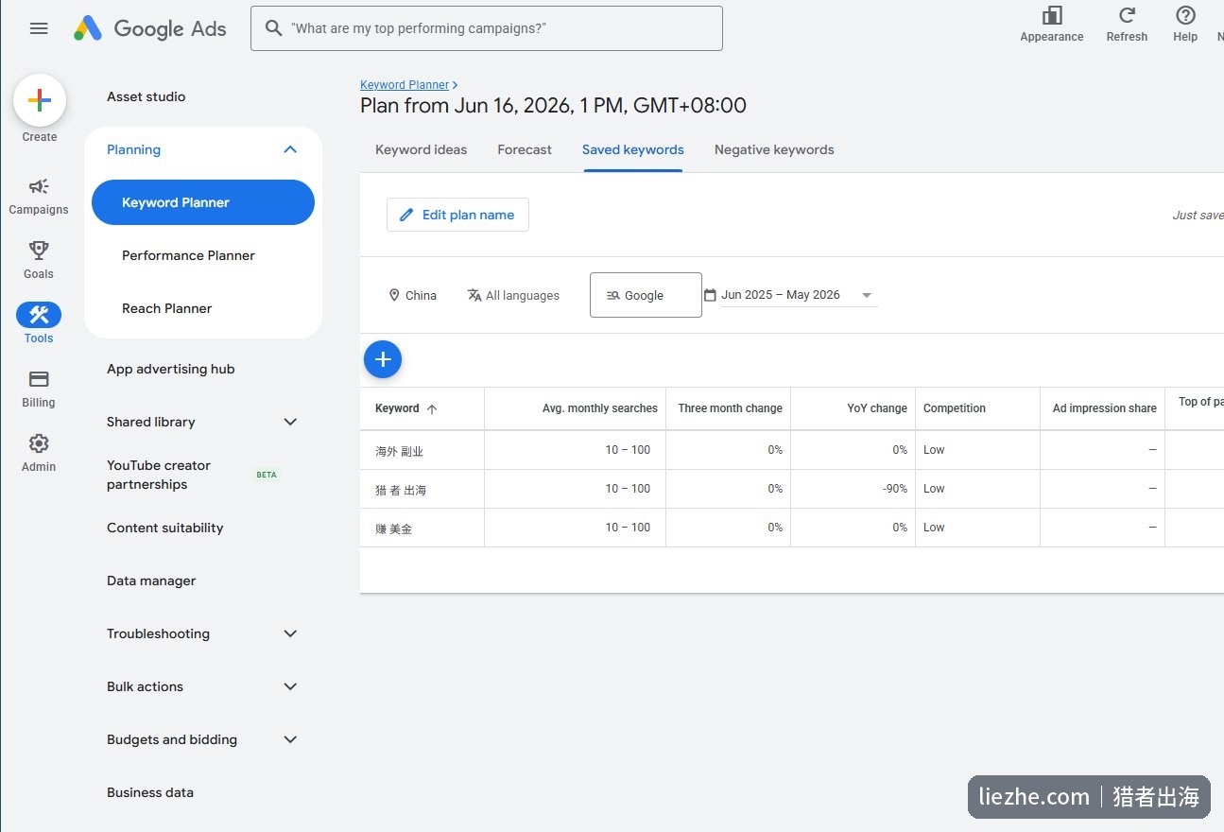Sort by Avg. monthly searches header
Image resolution: width=1224 pixels, height=832 pixels.
click(x=600, y=408)
